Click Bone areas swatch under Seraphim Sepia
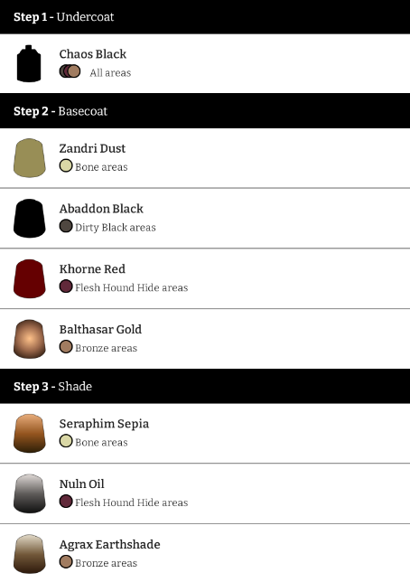This screenshot has width=410, height=582. click(x=66, y=441)
